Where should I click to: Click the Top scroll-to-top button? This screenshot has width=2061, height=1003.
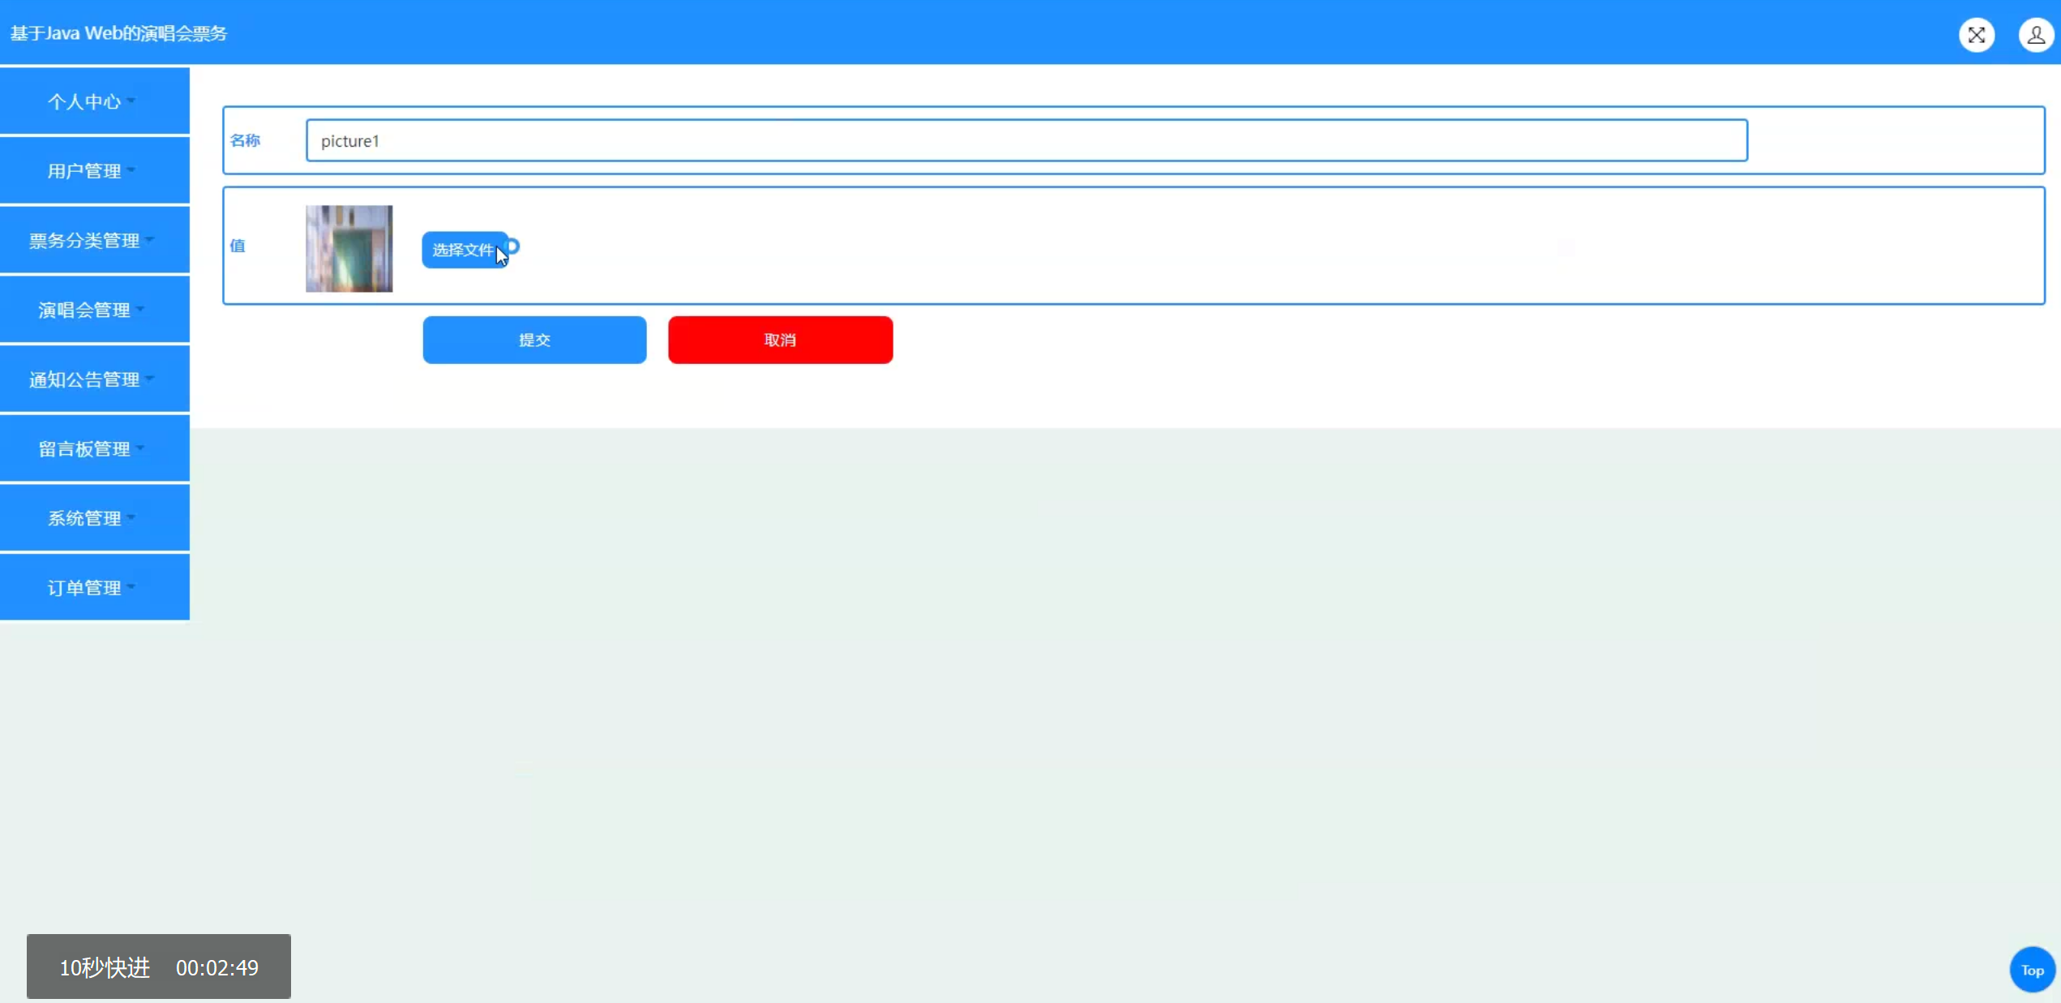[2032, 970]
